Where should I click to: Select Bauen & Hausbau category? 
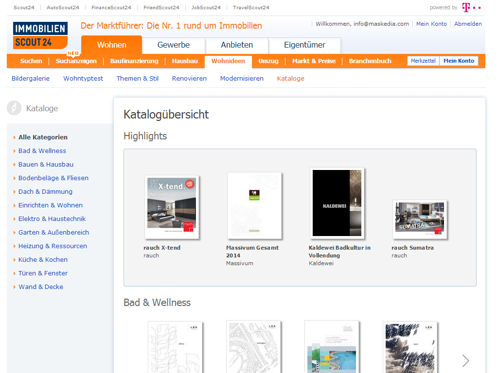[x=46, y=164]
